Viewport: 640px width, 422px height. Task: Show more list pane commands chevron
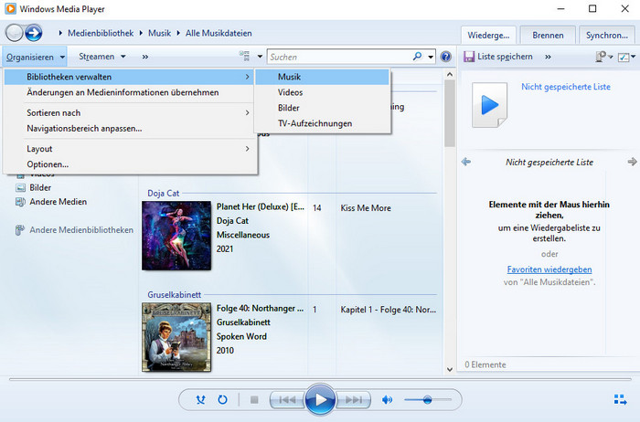548,57
